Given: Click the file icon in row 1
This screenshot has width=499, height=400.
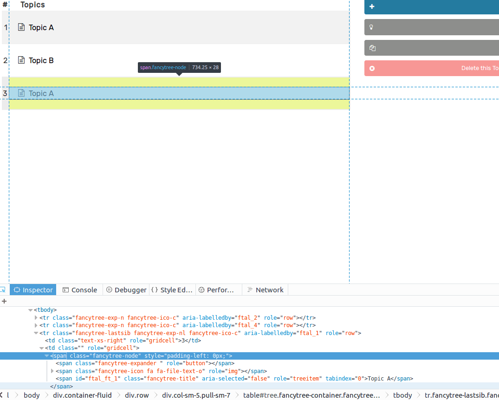Looking at the screenshot, I should coord(21,27).
